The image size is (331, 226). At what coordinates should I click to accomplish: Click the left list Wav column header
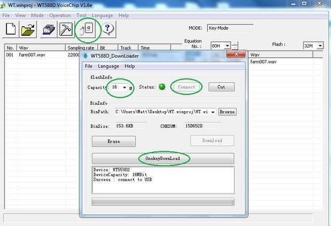[41, 48]
